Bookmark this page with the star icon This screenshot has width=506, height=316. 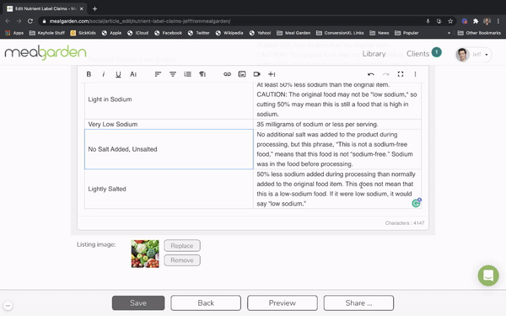coord(450,21)
